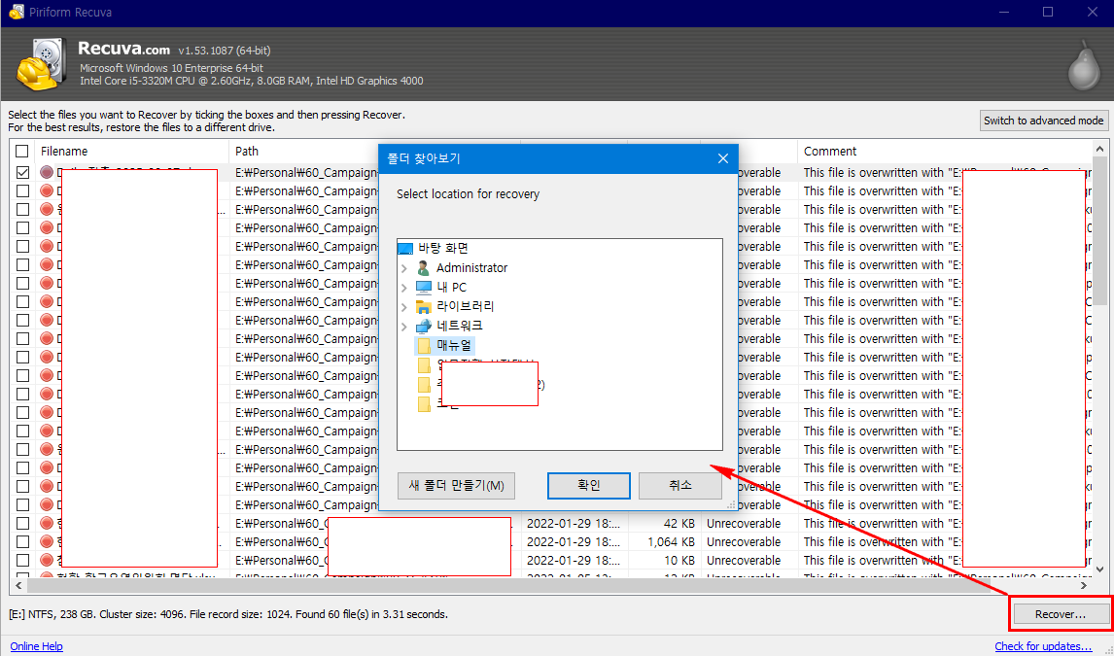
Task: Click red status dot of 42 KB file
Action: pyautogui.click(x=47, y=523)
